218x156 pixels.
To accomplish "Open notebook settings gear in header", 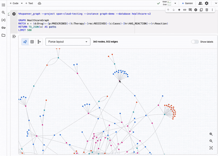I will point(207,3).
